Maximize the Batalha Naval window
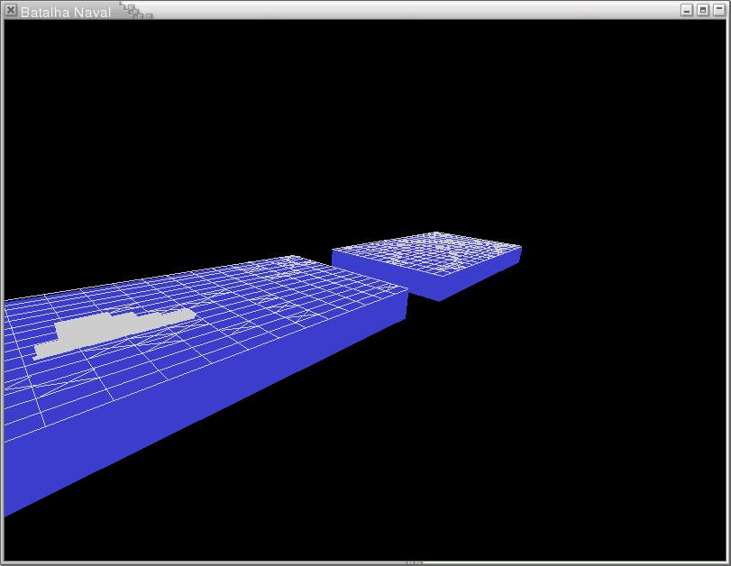731x566 pixels. [x=703, y=11]
